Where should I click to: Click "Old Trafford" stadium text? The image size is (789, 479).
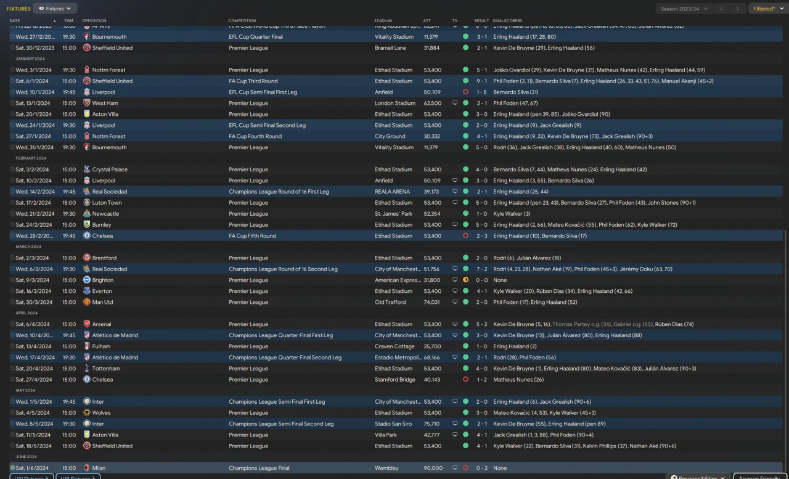pos(390,303)
